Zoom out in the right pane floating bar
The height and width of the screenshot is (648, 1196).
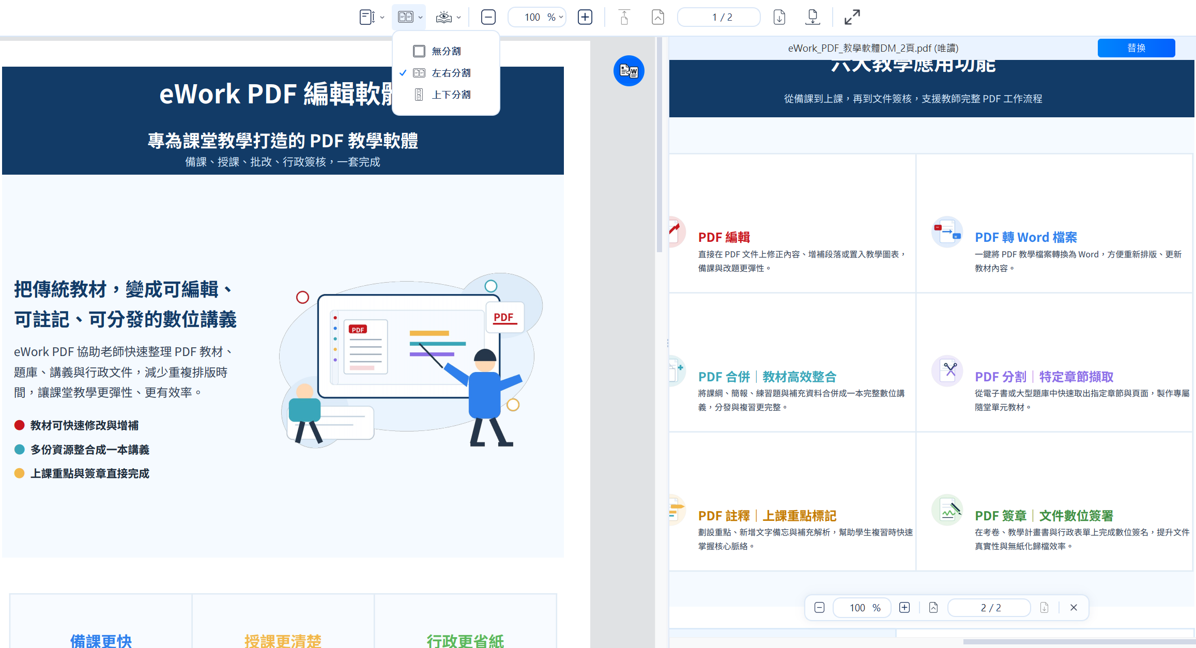(x=819, y=608)
